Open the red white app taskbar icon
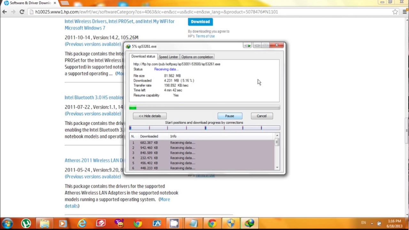409x230 pixels. [101, 223]
